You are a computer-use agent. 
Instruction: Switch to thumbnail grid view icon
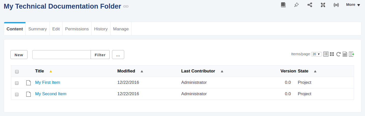pos(332,54)
